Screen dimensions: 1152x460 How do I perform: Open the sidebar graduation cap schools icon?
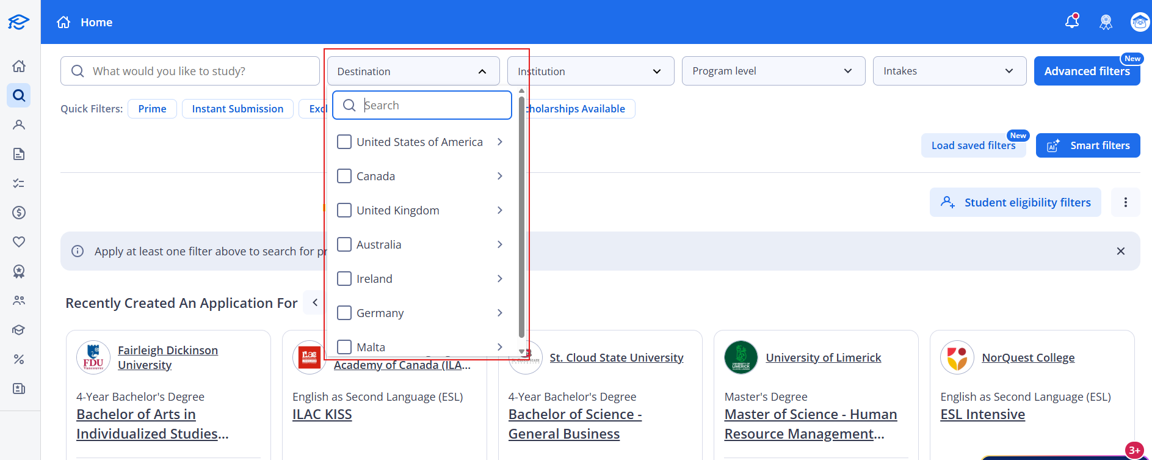click(x=19, y=330)
